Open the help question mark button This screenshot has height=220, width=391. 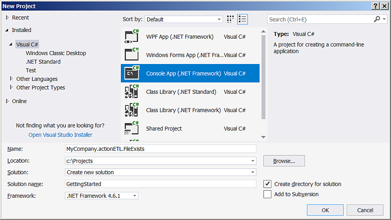point(375,6)
